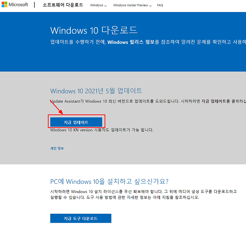This screenshot has width=246, height=227.
Task: Select the Windows 10 2021년 5월 업데이트 heading
Action: point(96,91)
